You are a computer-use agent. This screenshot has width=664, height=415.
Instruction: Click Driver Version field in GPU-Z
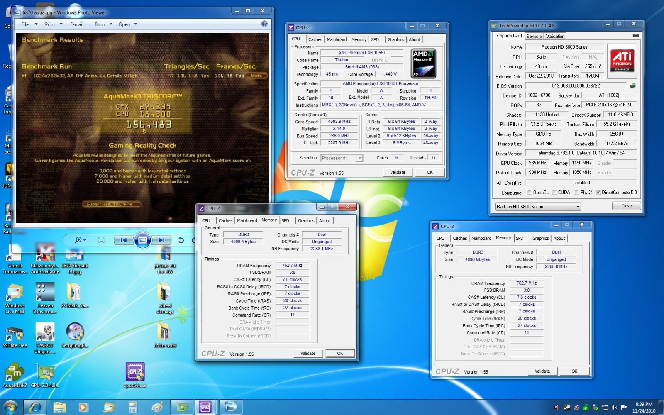click(581, 153)
